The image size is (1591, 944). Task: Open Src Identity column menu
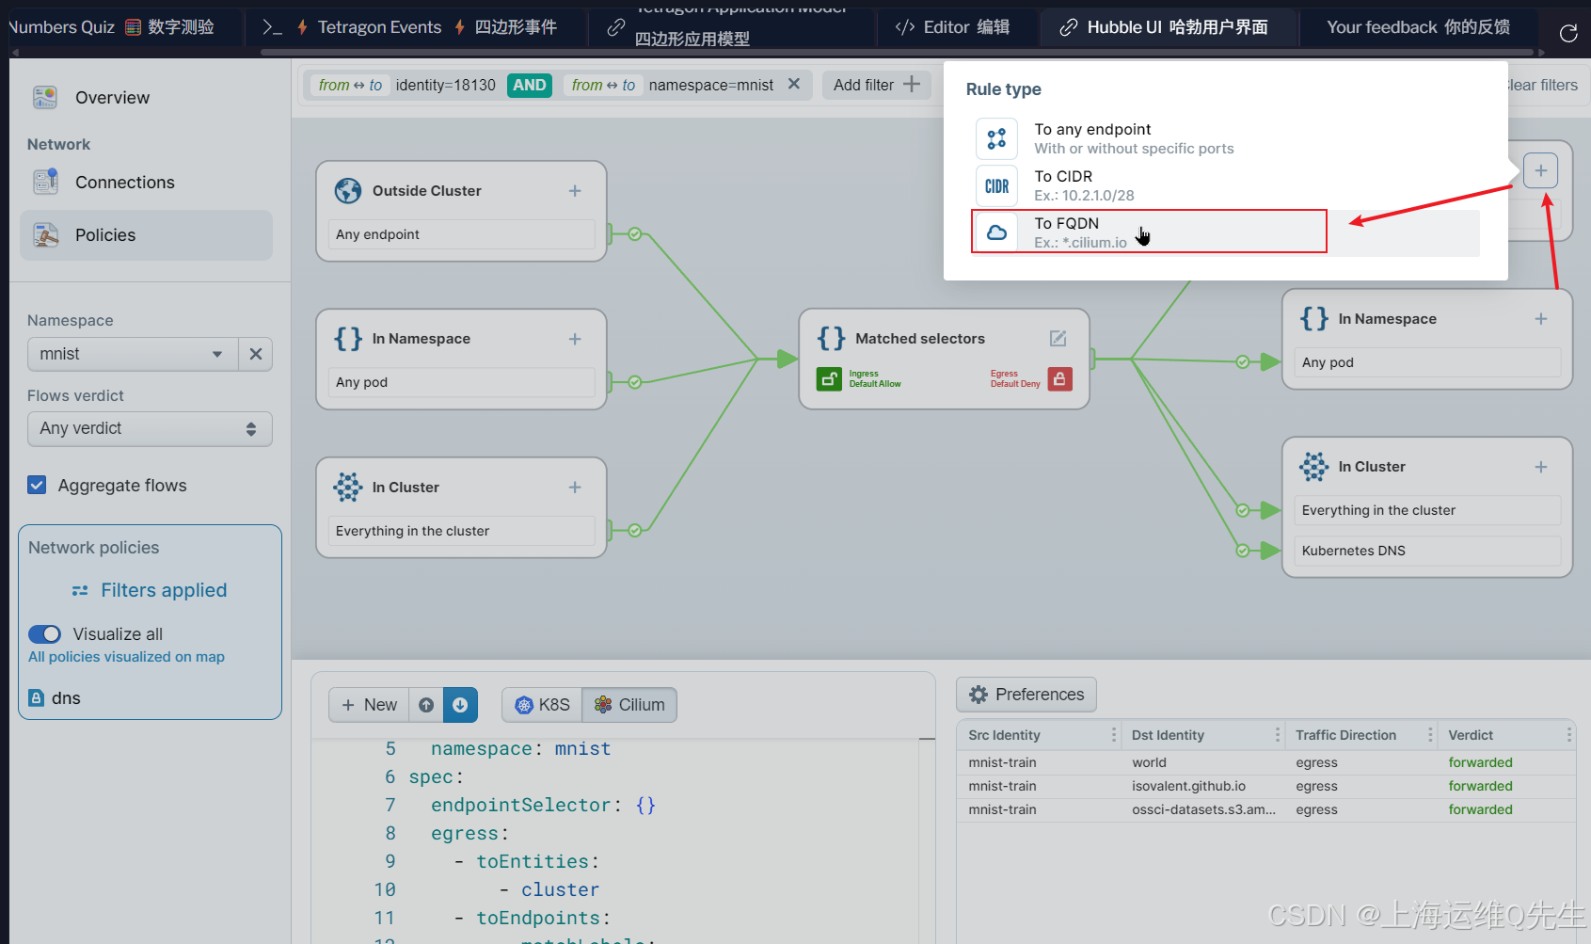coord(1114,735)
